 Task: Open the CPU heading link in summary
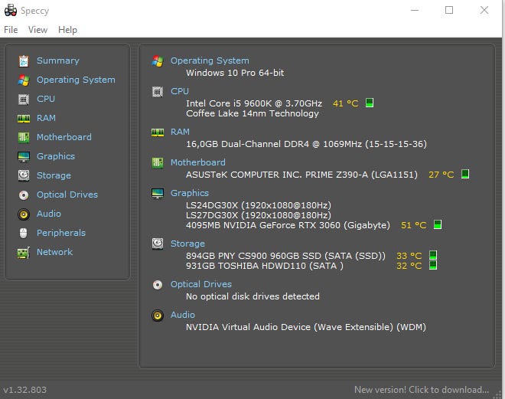tap(180, 91)
